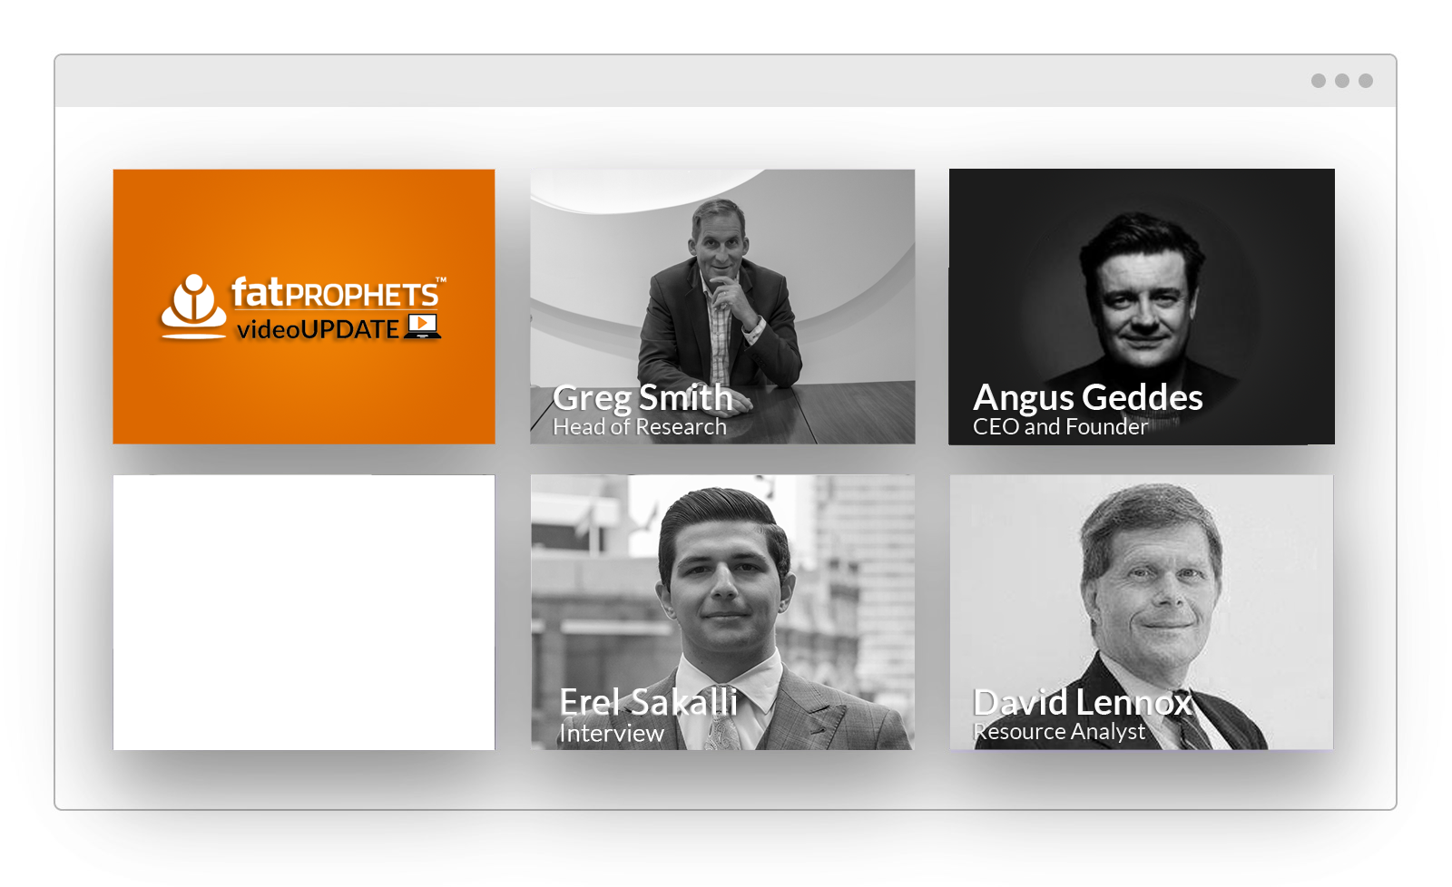Open Greg Smith's portrait photo

coord(722,307)
